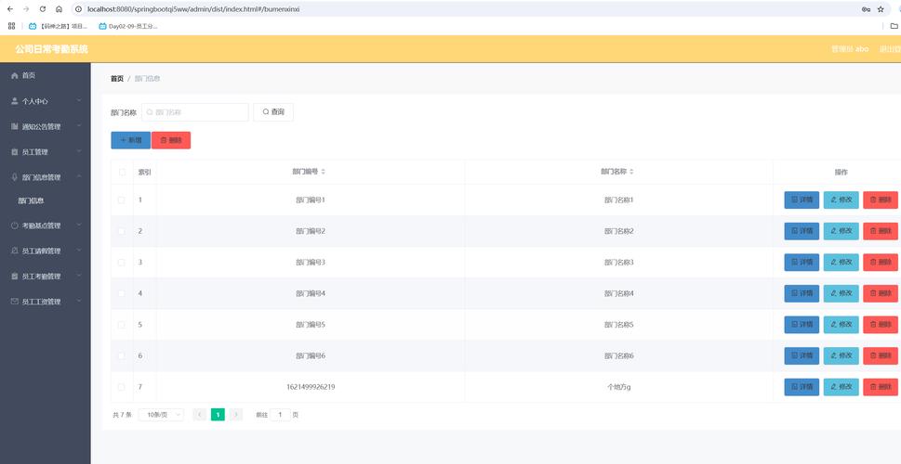Click the browser reload icon
Viewport: 901px width, 464px height.
[x=43, y=9]
